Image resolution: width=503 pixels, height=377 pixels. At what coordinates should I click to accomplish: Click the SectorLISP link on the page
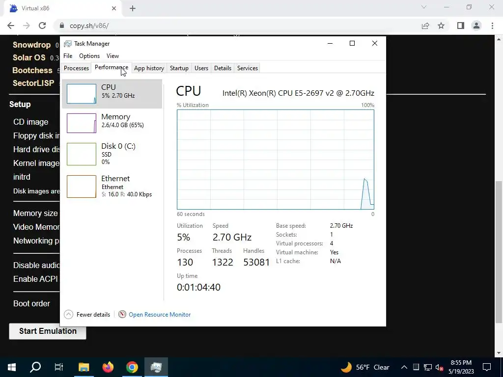(33, 83)
